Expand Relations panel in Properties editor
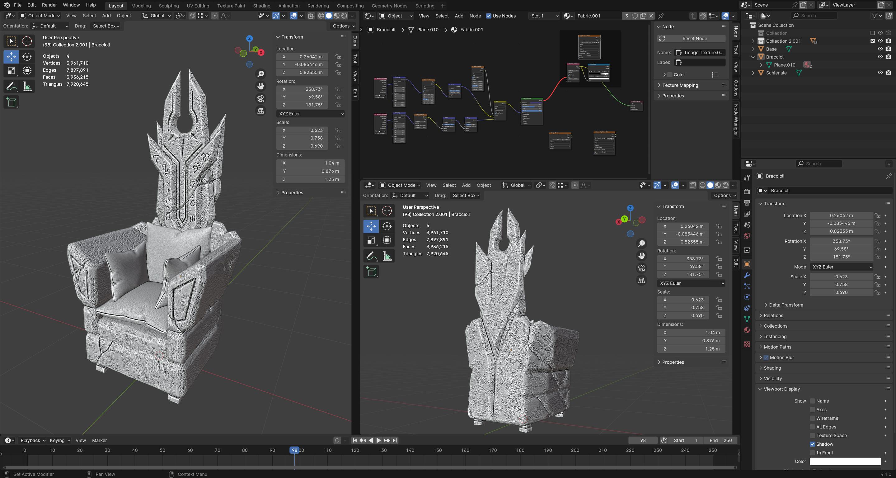 tap(773, 315)
